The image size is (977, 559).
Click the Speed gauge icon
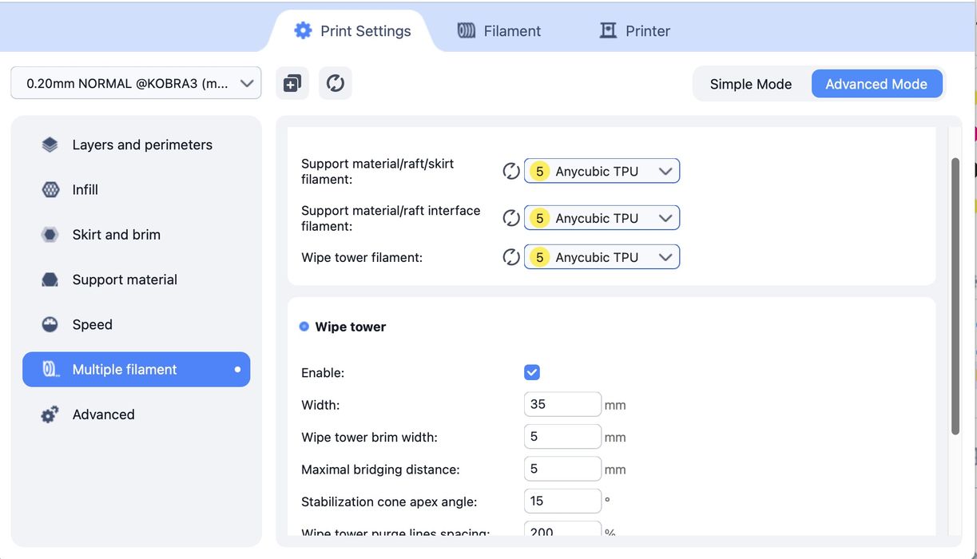50,324
